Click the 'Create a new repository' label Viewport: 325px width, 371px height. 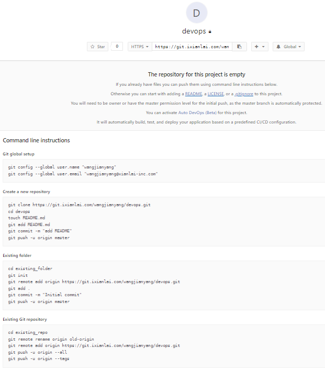coord(26,192)
